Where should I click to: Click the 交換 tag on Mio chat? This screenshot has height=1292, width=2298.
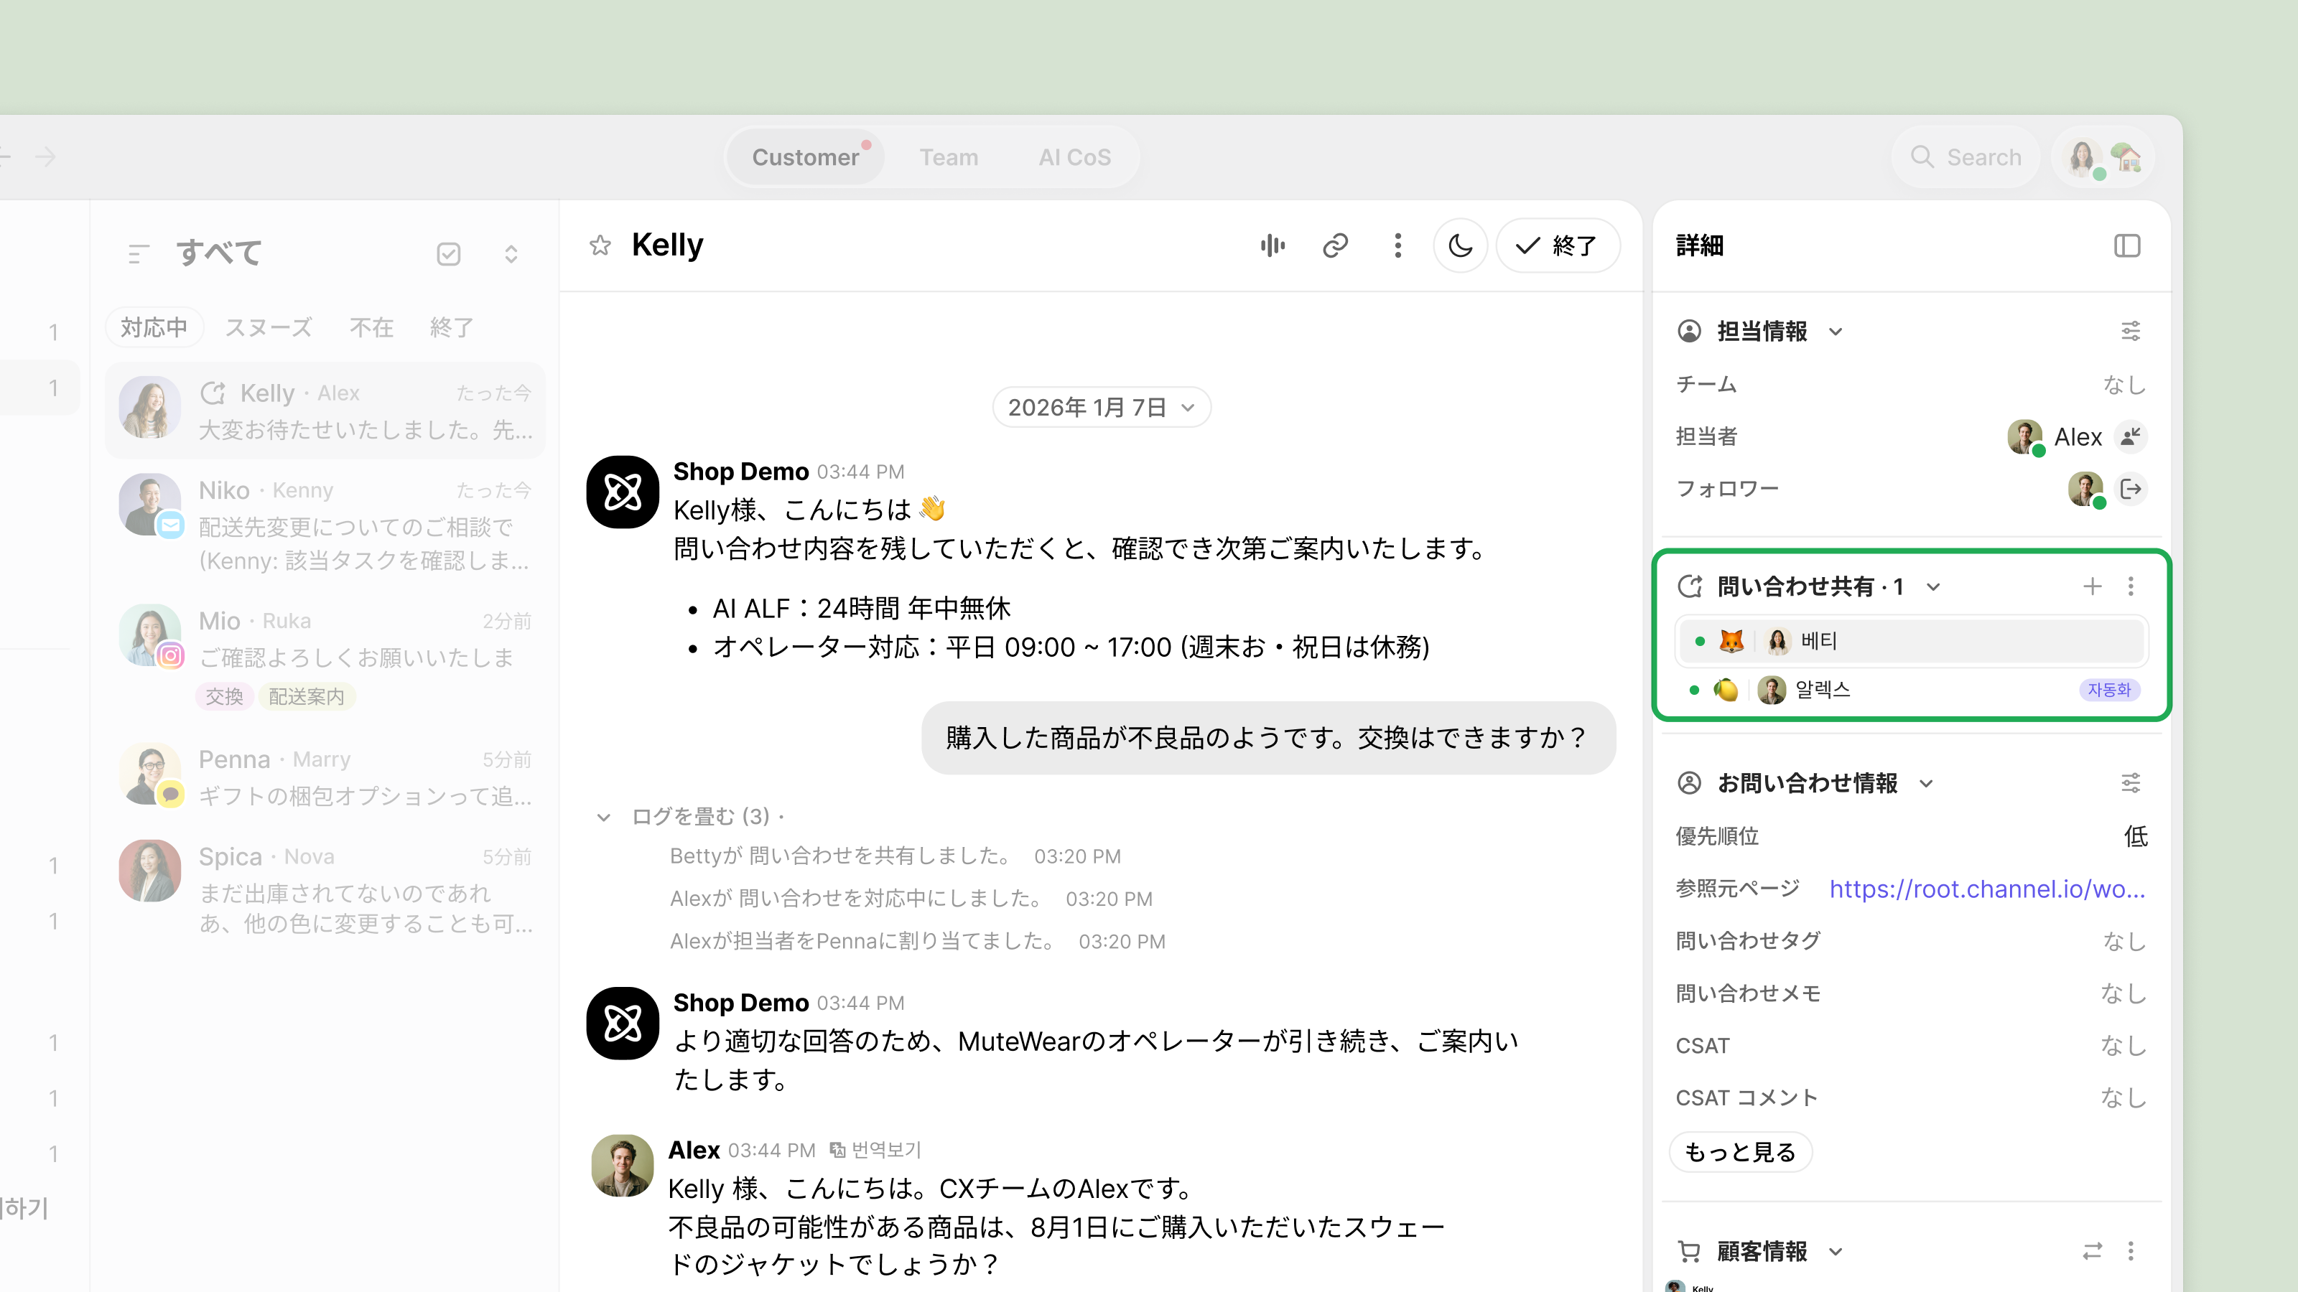click(x=224, y=696)
